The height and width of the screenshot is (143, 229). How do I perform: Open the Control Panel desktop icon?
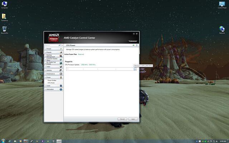(x=222, y=5)
